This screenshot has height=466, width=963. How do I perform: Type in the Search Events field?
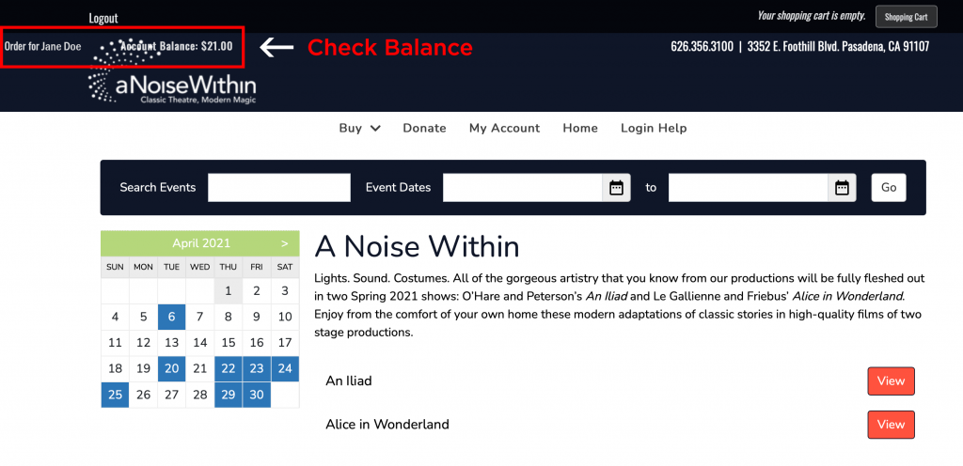[278, 188]
